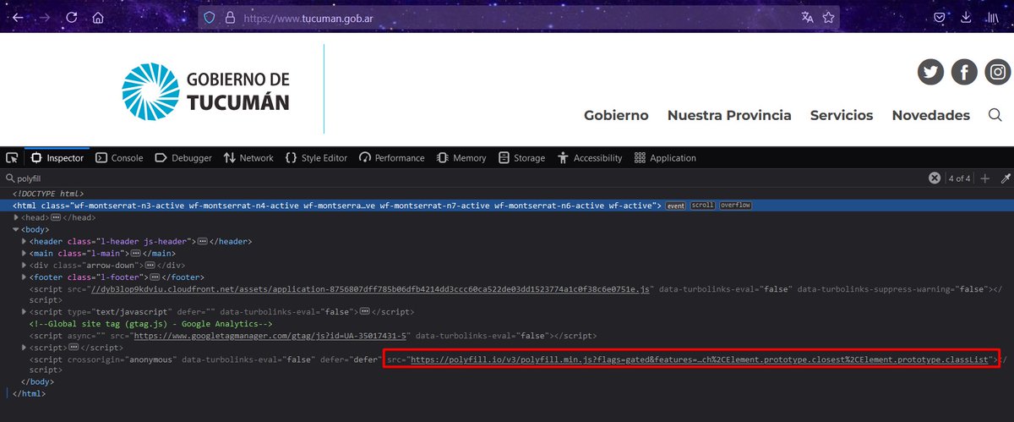Click the overflow badge on html node
This screenshot has width=1014, height=422.
735,206
